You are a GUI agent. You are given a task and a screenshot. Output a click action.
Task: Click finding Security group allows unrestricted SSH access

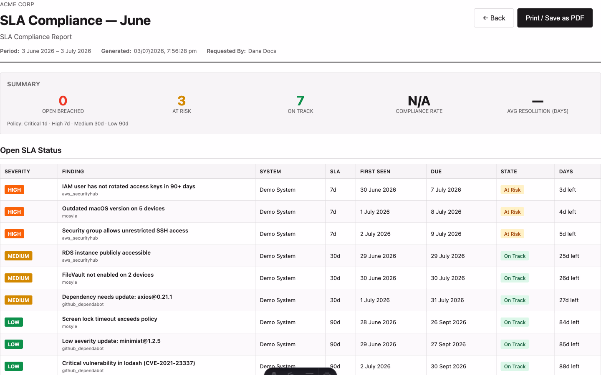click(x=125, y=230)
